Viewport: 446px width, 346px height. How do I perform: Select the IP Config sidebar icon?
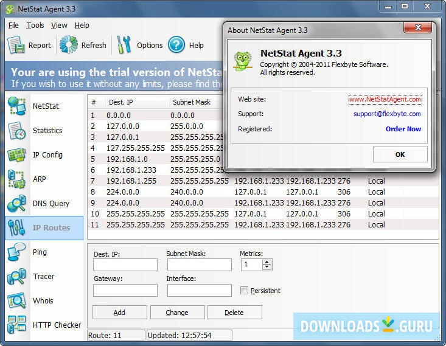(x=17, y=154)
